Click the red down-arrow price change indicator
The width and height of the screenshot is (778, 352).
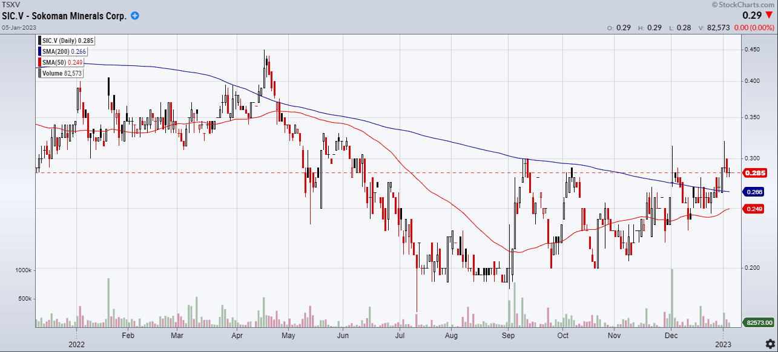point(769,15)
